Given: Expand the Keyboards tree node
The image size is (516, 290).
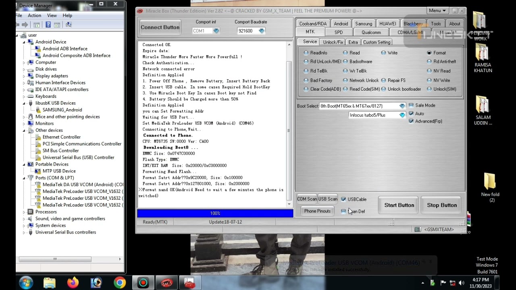Looking at the screenshot, I should point(24,96).
